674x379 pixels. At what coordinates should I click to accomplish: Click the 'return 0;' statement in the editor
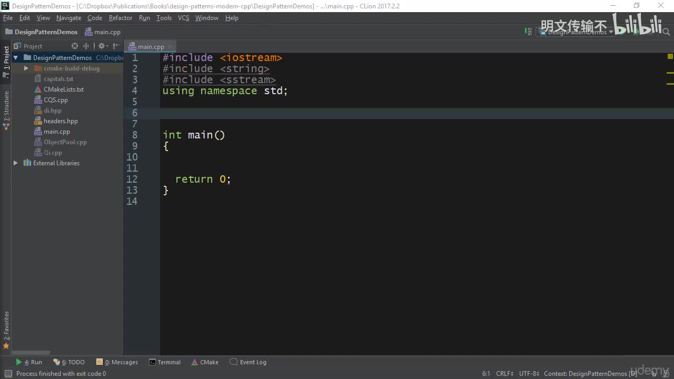(203, 179)
